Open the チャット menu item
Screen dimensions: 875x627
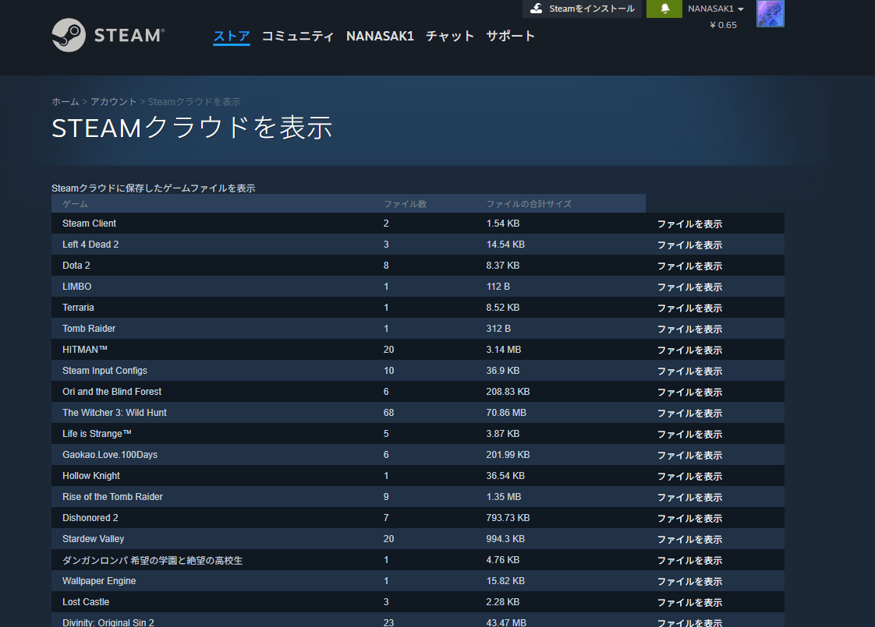450,36
